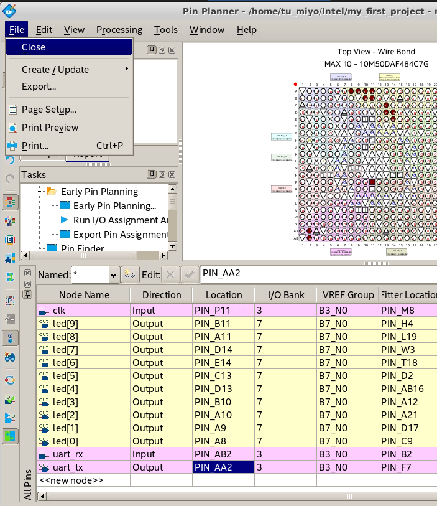Select Early Pin Planning... task
437x506 pixels.
point(114,206)
